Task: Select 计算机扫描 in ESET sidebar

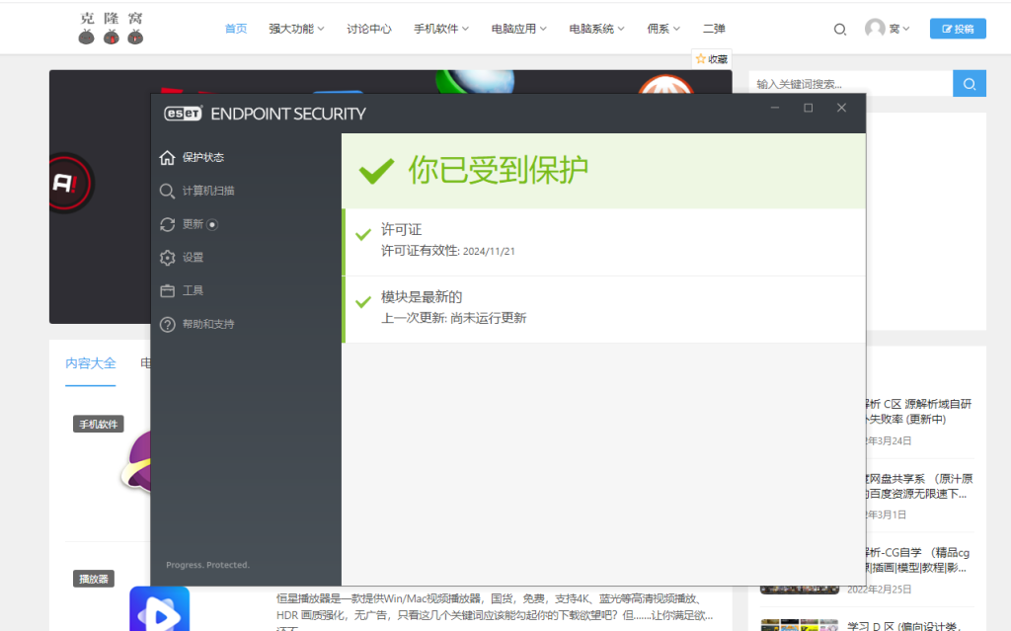Action: pyautogui.click(x=196, y=191)
